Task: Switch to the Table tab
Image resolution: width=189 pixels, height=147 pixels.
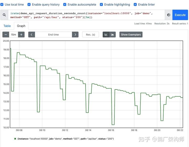Action: click(7, 26)
